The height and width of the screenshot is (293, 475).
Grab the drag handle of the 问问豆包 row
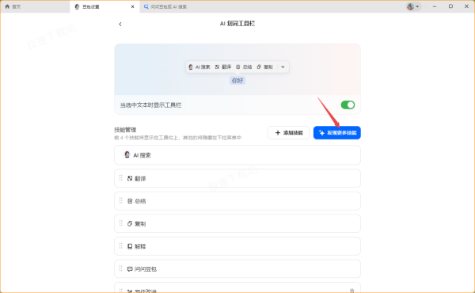(x=121, y=268)
